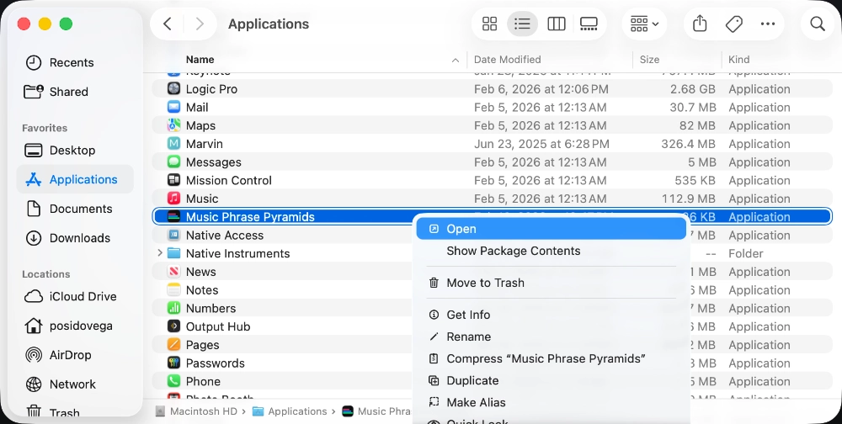Click the Pages app icon
The height and width of the screenshot is (424, 842).
click(173, 344)
